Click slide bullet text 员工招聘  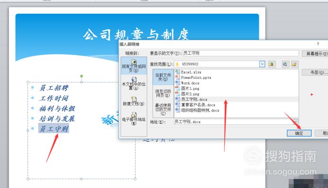click(54, 88)
